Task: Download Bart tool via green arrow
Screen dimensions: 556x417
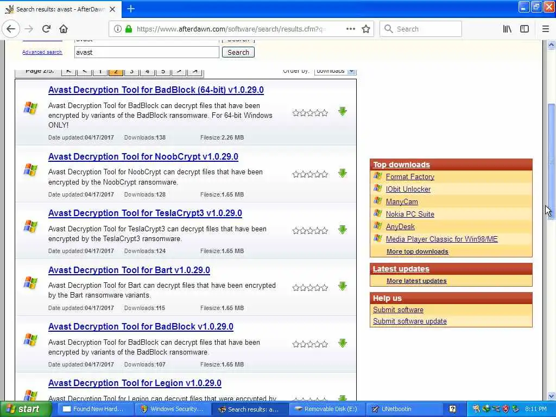Action: 342,286
